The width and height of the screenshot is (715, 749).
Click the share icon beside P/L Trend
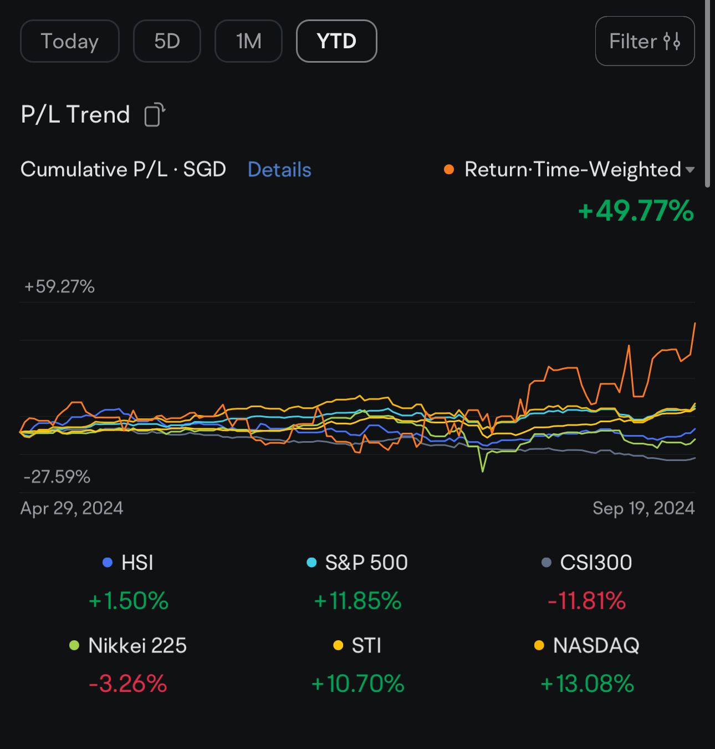pos(155,115)
